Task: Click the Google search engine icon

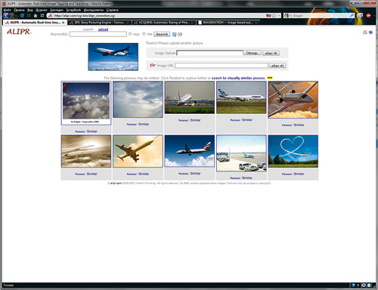Action: click(287, 16)
